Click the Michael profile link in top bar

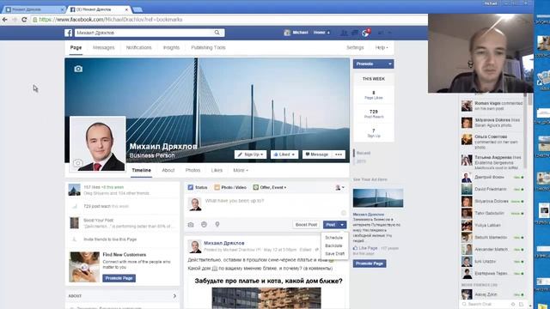[296, 33]
